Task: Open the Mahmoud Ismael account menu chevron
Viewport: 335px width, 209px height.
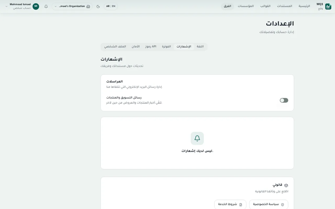Action: [7, 7]
